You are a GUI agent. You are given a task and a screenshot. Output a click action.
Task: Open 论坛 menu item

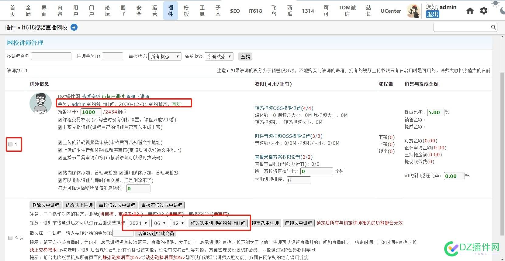107,11
